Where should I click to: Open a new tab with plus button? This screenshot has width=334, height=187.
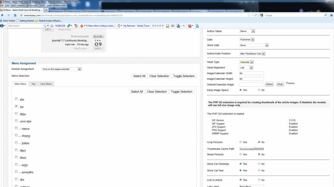click(x=46, y=10)
